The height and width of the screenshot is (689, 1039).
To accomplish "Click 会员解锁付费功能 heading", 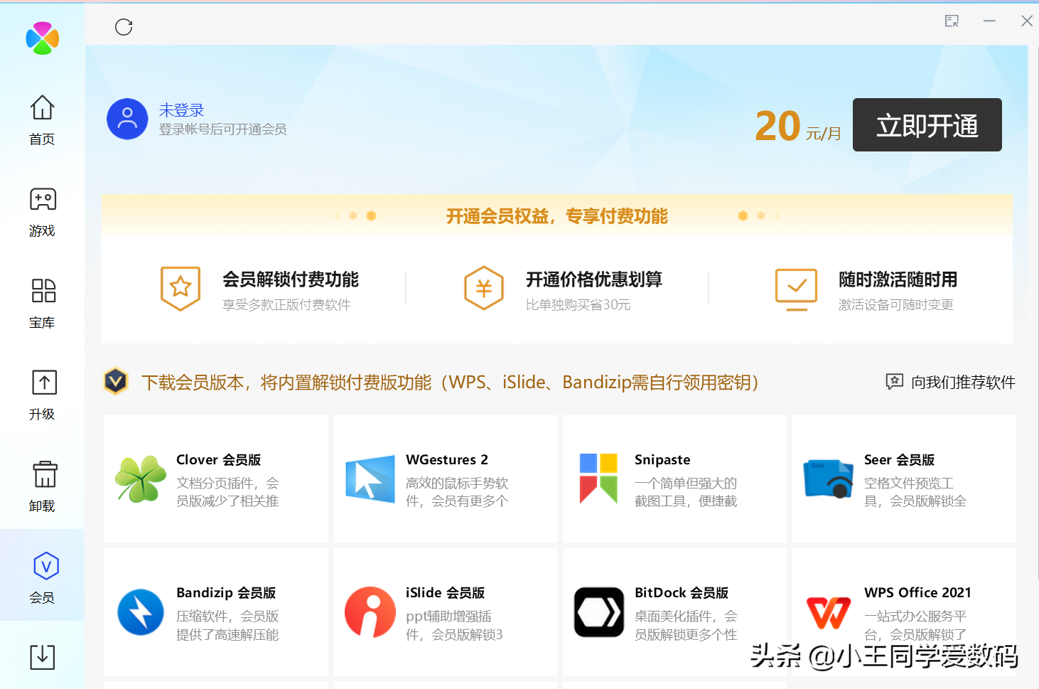I will click(291, 279).
